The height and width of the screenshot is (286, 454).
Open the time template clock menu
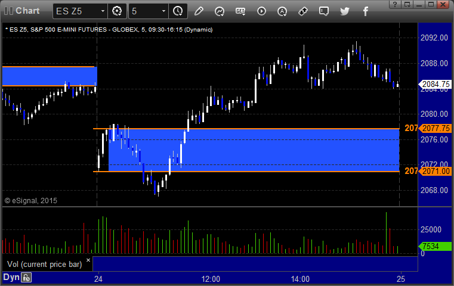(x=178, y=11)
